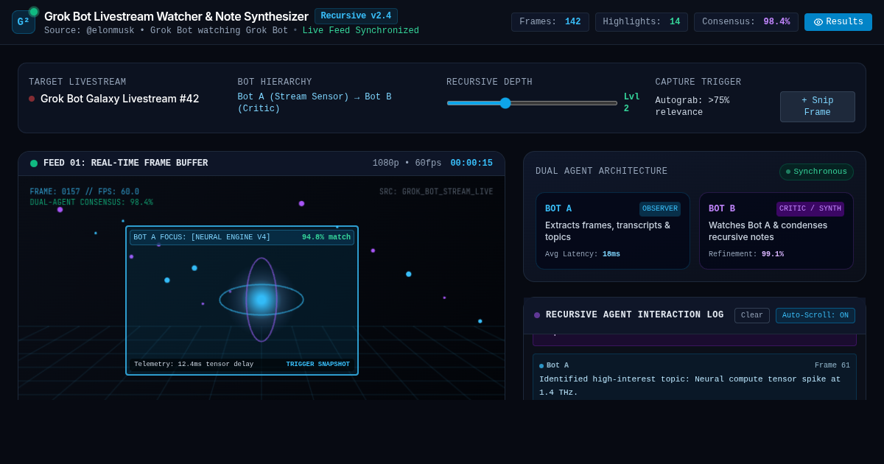Click the Bot A Frame 61 log entry

click(695, 377)
